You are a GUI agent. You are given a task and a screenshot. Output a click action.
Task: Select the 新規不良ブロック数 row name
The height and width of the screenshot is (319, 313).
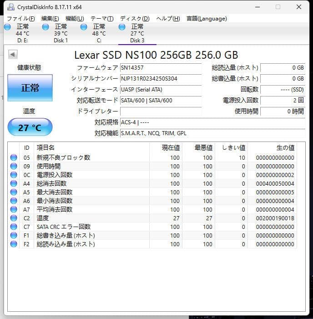click(x=63, y=157)
